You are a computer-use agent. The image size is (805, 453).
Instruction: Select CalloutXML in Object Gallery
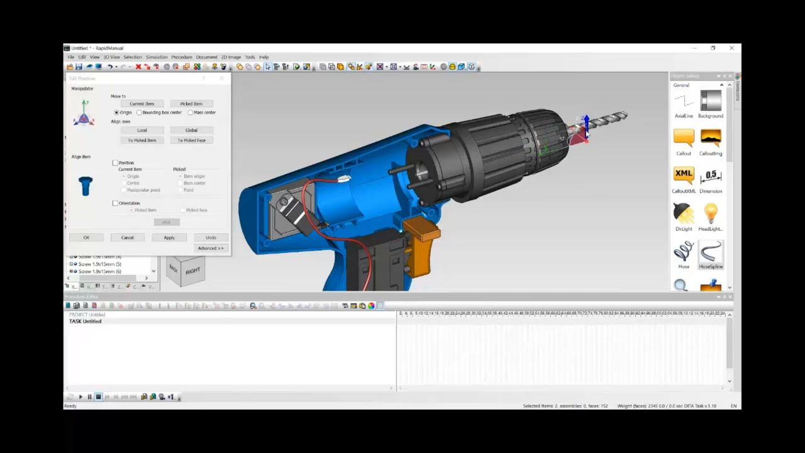pos(684,181)
